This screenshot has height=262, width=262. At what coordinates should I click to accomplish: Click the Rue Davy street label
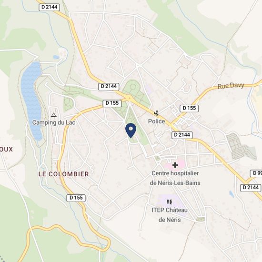click(231, 86)
